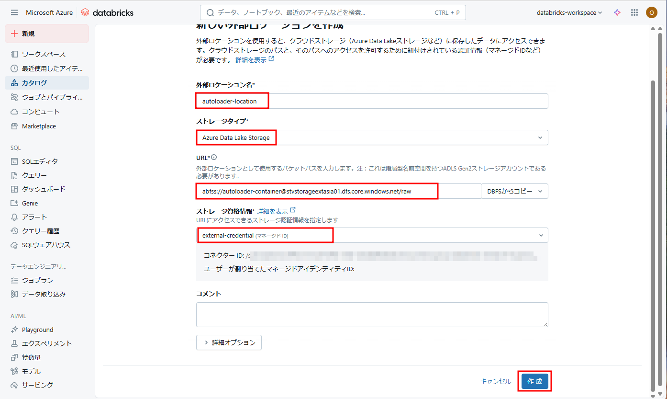Click the Playground icon
The image size is (667, 399).
pos(14,330)
